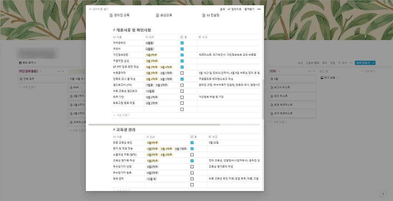The width and height of the screenshot is (393, 201).
Task: Click the 10월중 tag in 수료 교육생 결과보고 row
Action: coord(150,91)
